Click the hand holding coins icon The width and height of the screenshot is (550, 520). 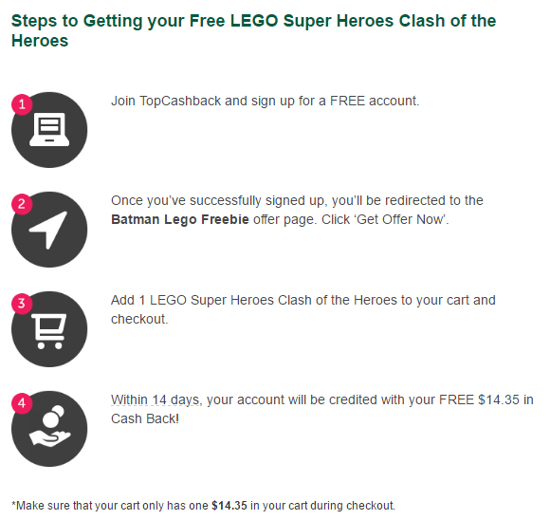click(x=49, y=429)
